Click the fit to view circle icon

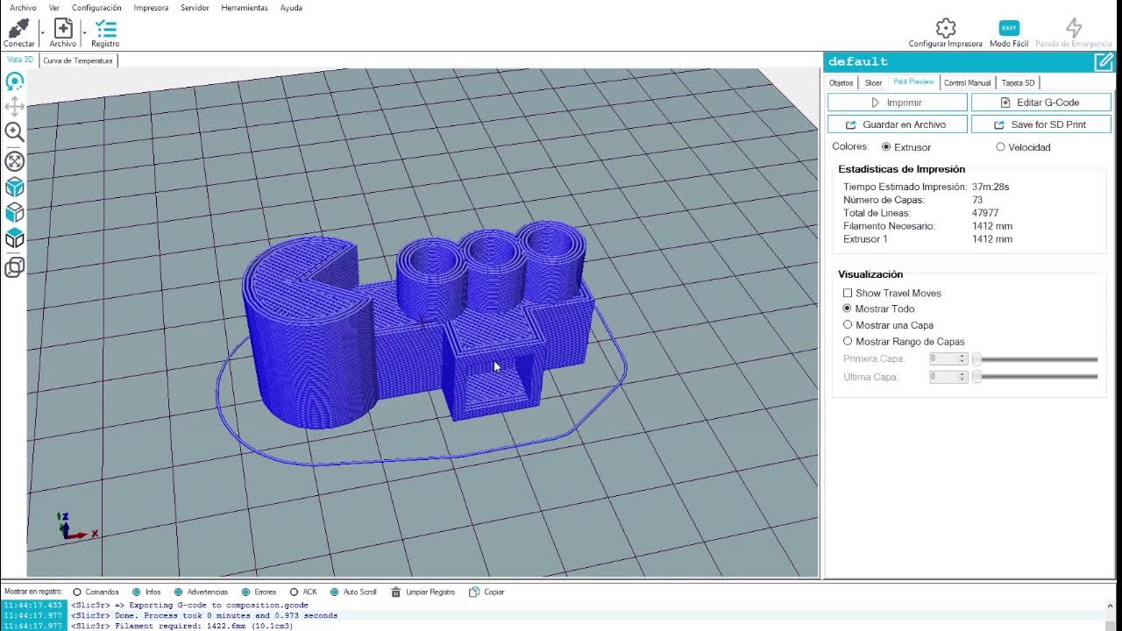click(15, 161)
